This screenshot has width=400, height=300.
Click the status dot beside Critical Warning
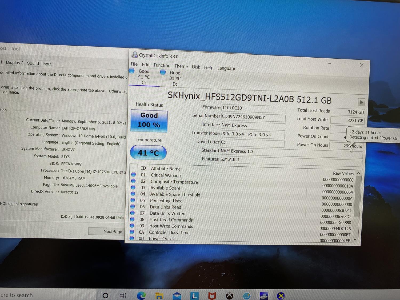tap(133, 174)
